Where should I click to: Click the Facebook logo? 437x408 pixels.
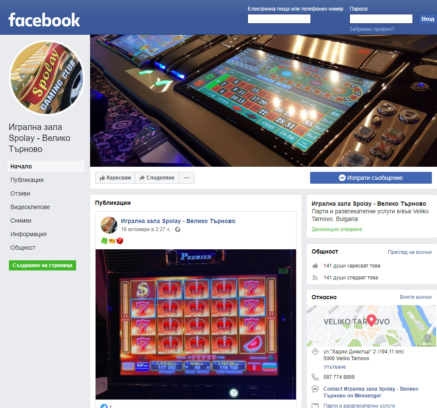44,20
